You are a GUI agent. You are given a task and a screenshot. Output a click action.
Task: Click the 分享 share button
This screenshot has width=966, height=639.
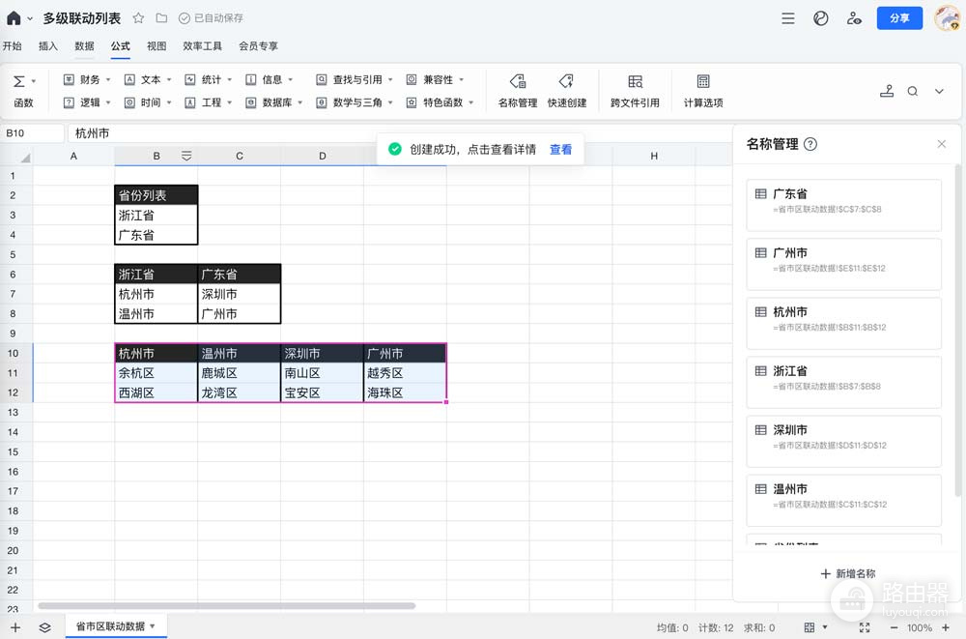899,18
